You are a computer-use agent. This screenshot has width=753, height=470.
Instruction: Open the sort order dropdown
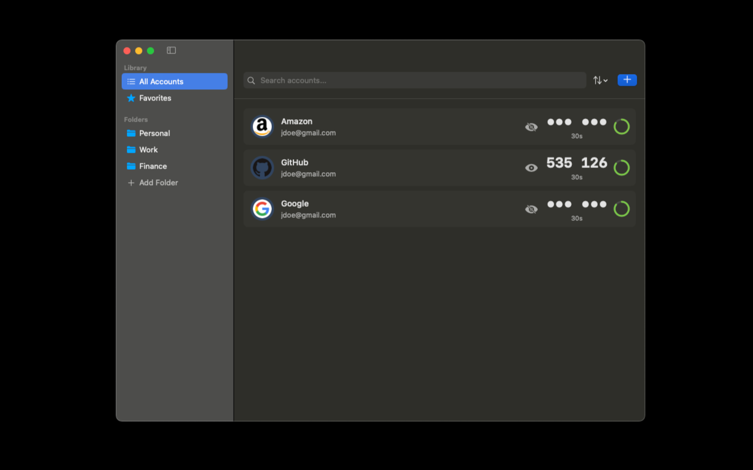click(x=600, y=80)
